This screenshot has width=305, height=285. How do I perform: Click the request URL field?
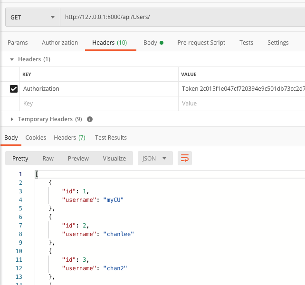182,17
